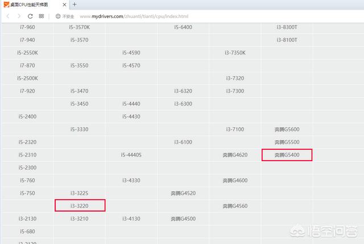364x244 pixels.
Task: Click cell i5-680
Action: point(27,232)
